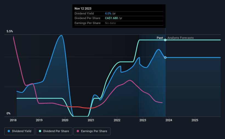Click the teal Dividend Per Share legend dot
The width and height of the screenshot is (225, 139).
pos(40,131)
